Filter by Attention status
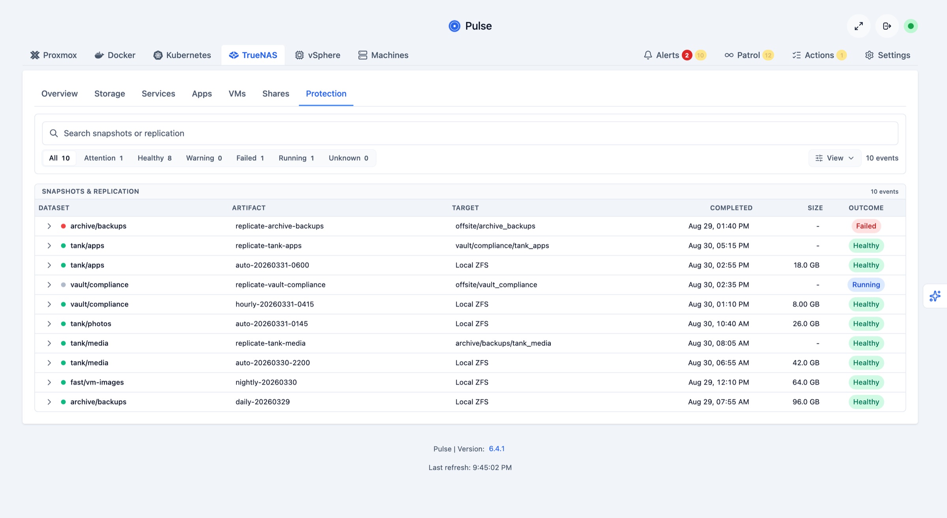Image resolution: width=947 pixels, height=518 pixels. tap(103, 158)
